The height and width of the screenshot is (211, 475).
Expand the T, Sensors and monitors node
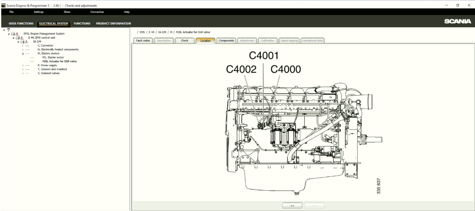click(x=23, y=69)
